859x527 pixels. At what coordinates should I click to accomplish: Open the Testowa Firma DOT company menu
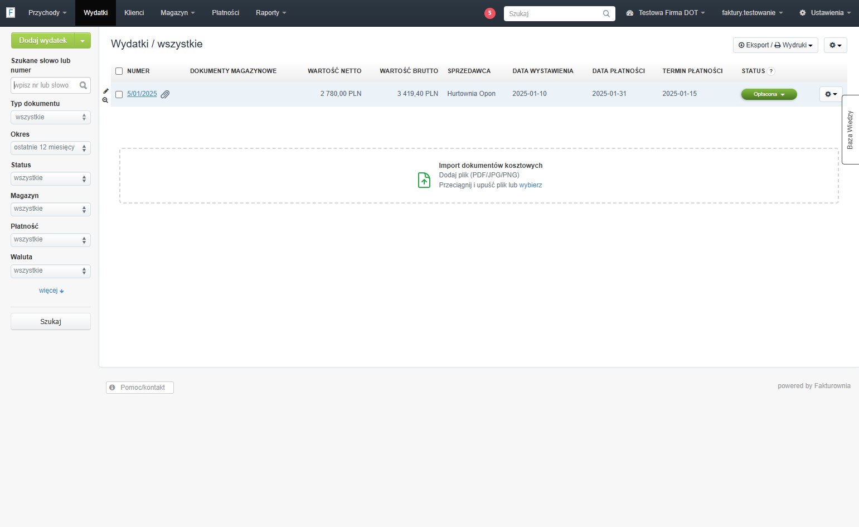point(666,13)
